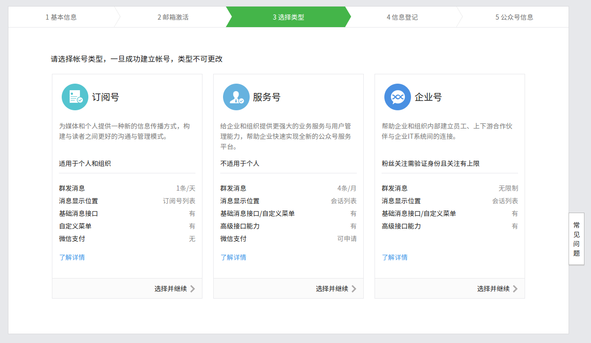
Task: Open 了解详情 under 服务号
Action: coord(232,257)
